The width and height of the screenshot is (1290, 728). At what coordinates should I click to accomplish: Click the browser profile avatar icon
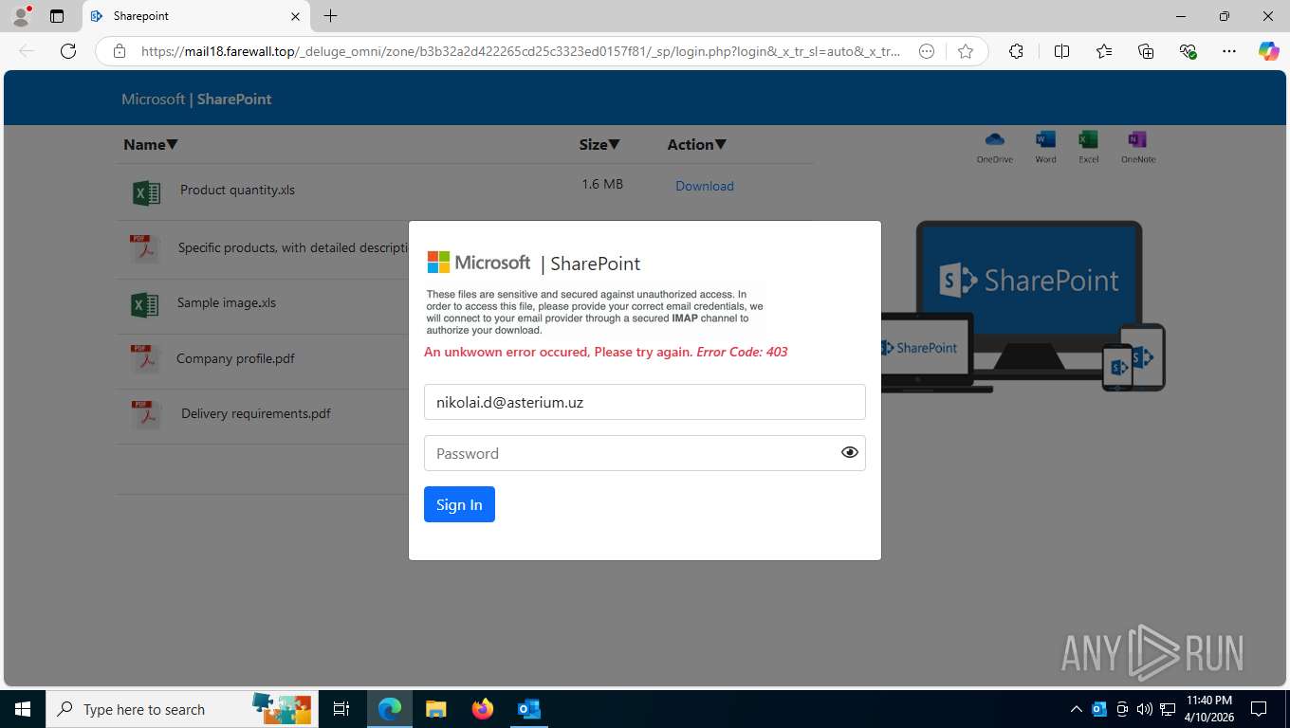tap(21, 16)
